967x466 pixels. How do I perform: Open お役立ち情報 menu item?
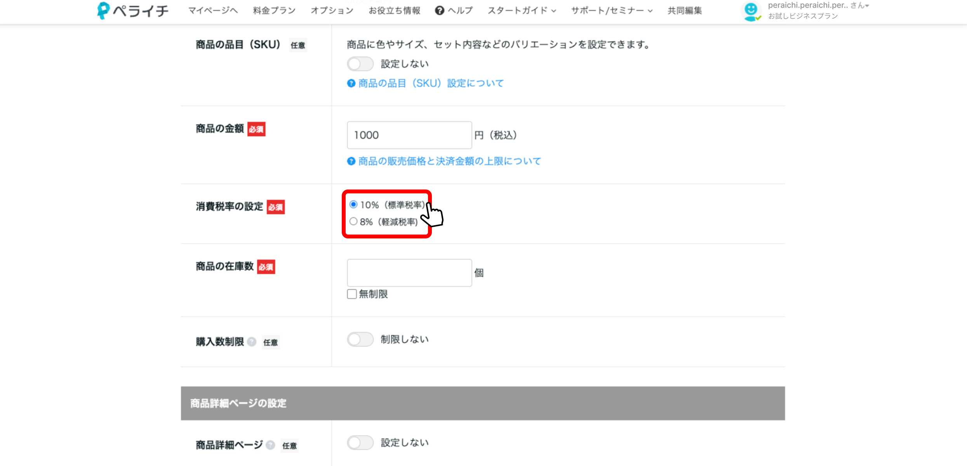click(x=395, y=10)
